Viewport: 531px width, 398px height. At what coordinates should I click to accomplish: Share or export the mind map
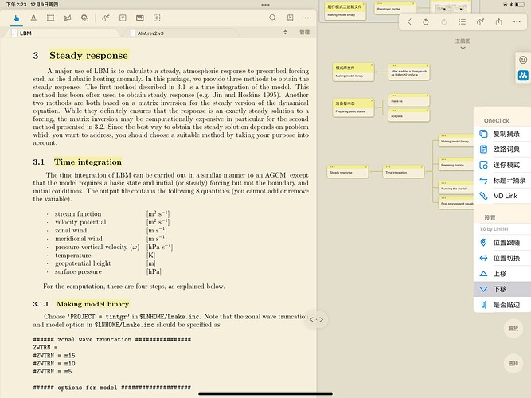pos(498,22)
